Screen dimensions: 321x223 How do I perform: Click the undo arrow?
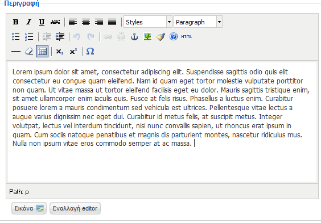(x=77, y=37)
